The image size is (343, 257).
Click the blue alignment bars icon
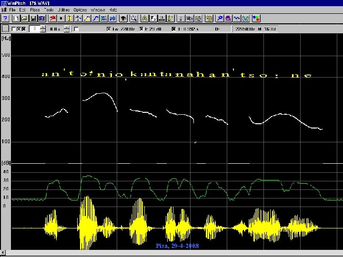pyautogui.click(x=112, y=19)
